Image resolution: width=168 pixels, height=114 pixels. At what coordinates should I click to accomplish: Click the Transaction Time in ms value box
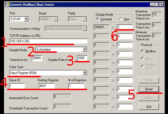point(157,25)
